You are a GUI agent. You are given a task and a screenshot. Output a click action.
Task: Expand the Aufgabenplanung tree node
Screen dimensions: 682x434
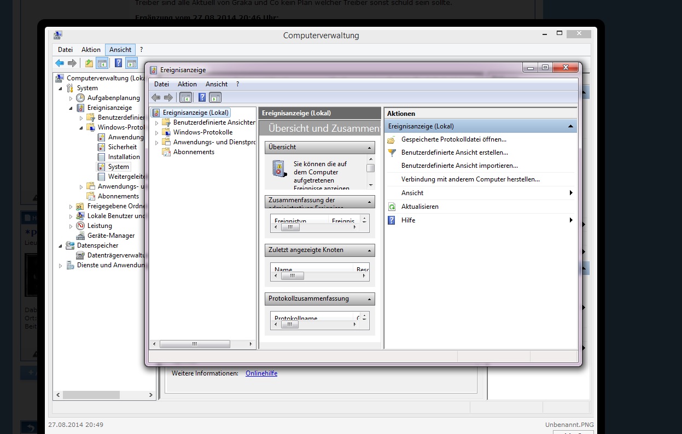click(71, 98)
